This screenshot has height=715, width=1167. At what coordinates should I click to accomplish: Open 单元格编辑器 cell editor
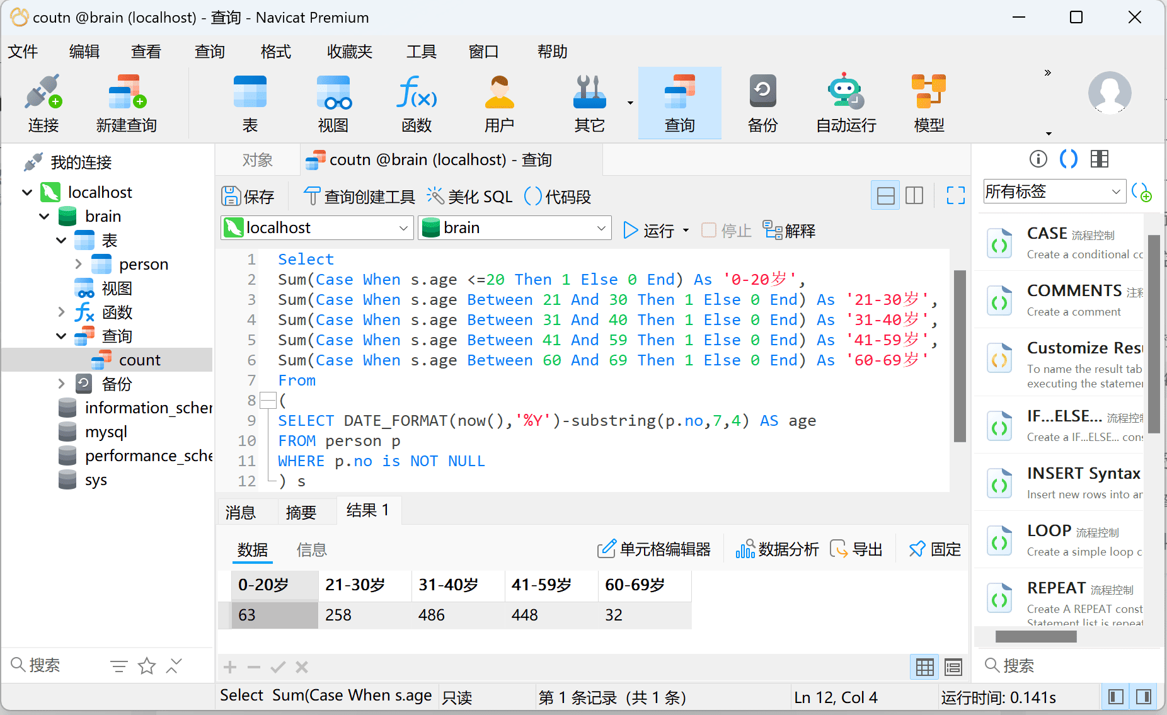tap(654, 549)
